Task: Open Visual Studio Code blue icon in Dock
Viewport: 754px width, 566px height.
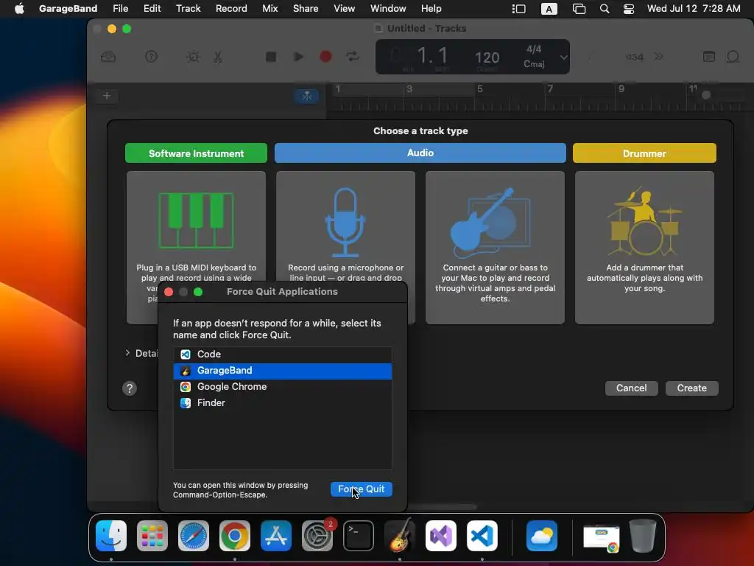Action: coord(482,536)
